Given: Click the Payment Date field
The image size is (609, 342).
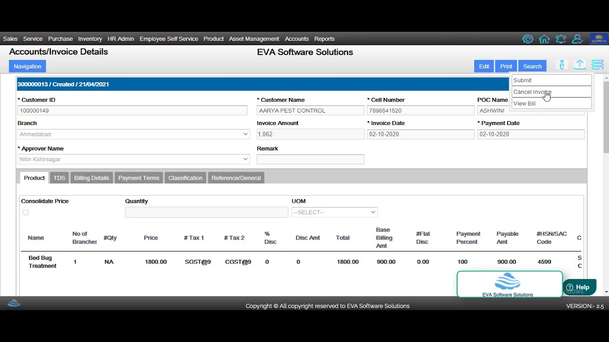Looking at the screenshot, I should (x=531, y=134).
